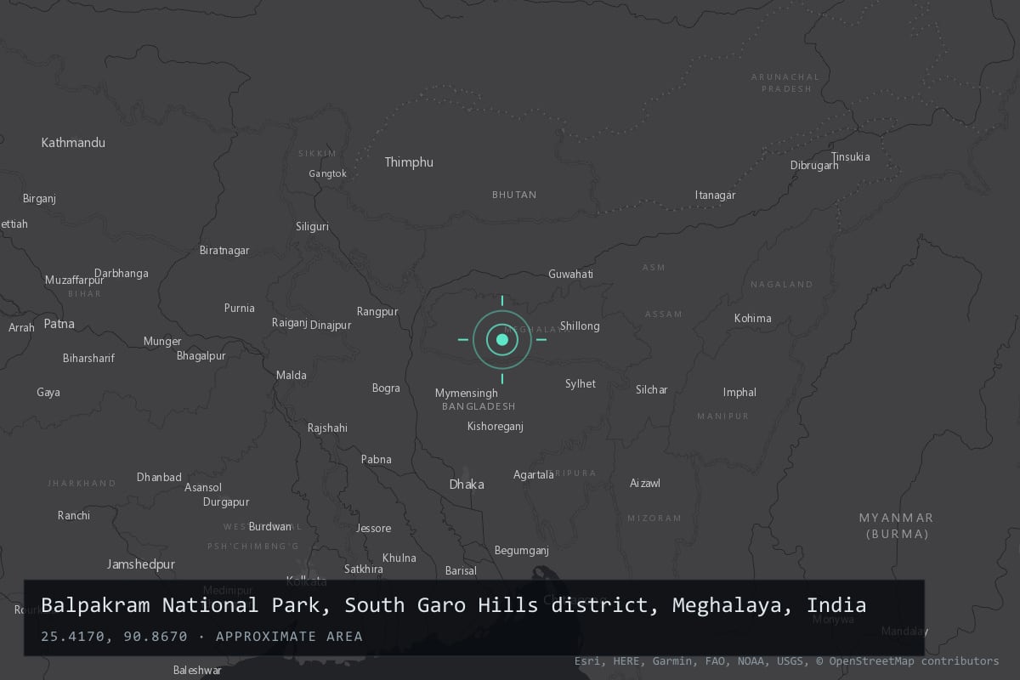Click the Purnia label
This screenshot has height=680, width=1020.
[x=240, y=309]
